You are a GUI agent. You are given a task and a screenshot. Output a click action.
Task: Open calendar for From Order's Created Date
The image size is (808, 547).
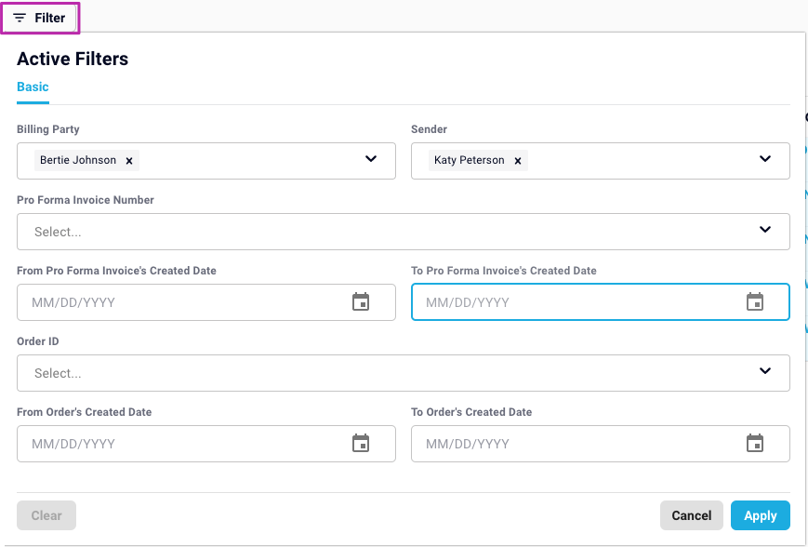(x=361, y=443)
